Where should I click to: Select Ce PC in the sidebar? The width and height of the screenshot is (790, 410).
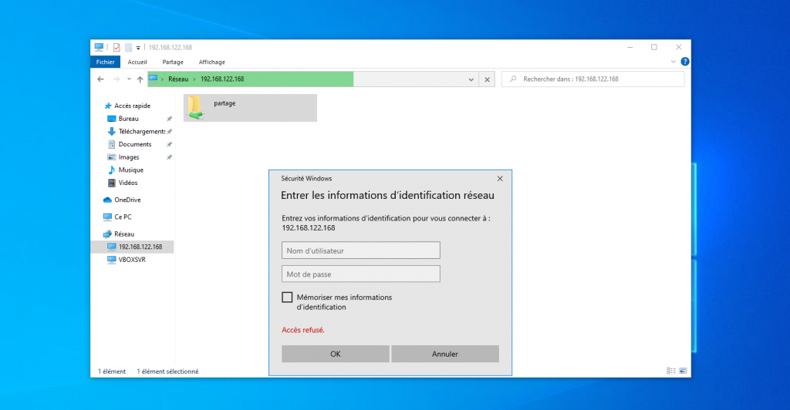click(122, 217)
